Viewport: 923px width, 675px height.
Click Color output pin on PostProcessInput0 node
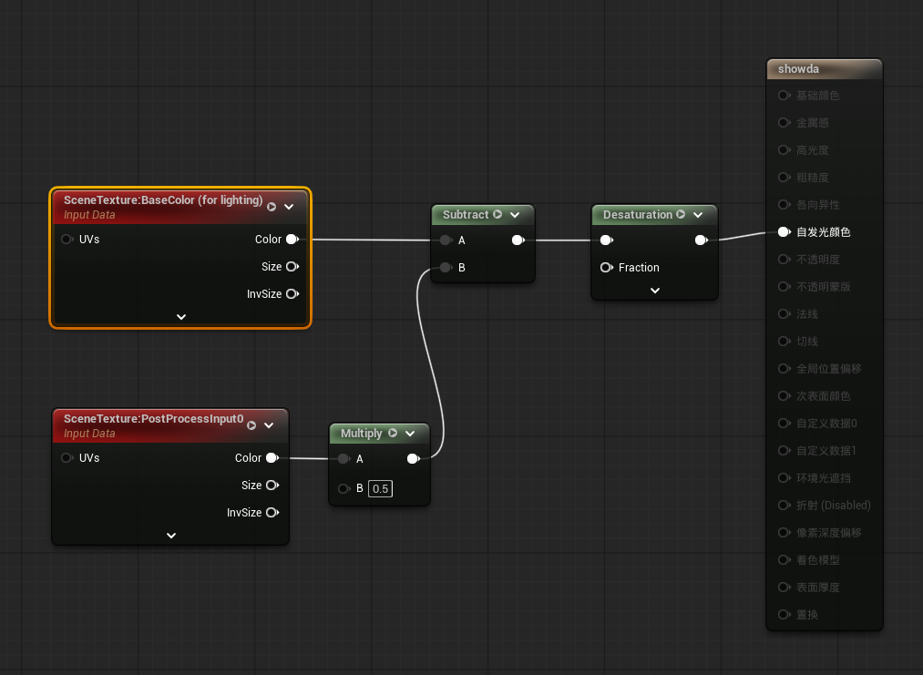(272, 458)
